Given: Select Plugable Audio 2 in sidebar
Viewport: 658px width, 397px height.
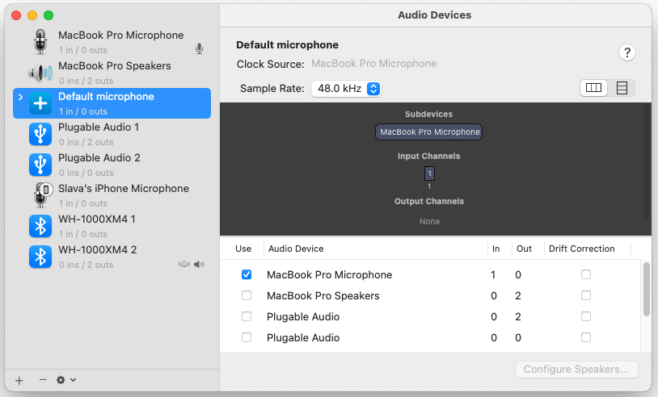Looking at the screenshot, I should (x=112, y=165).
